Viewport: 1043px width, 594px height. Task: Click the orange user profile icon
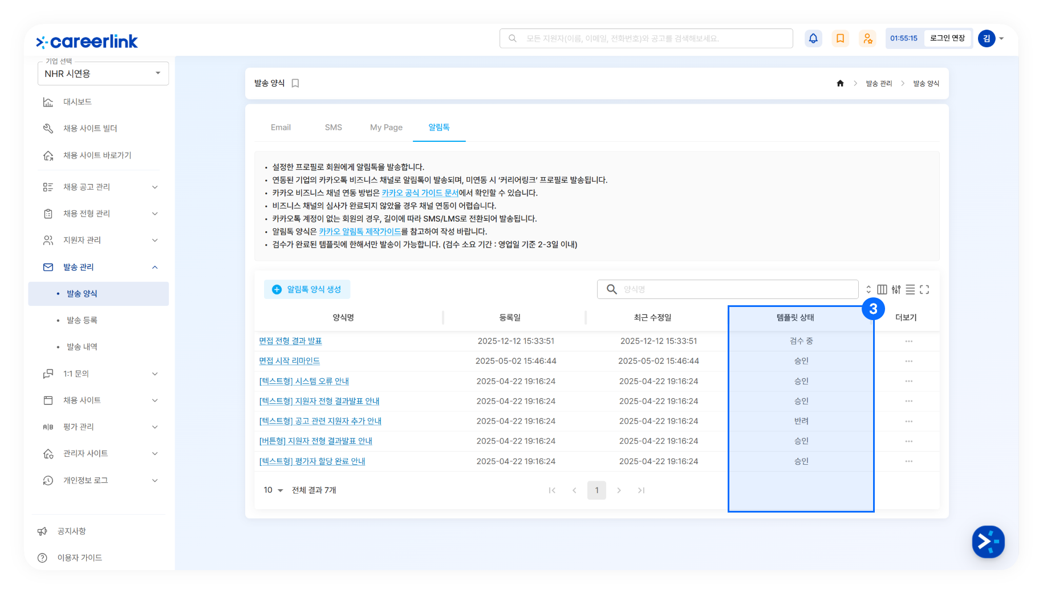[x=867, y=38]
